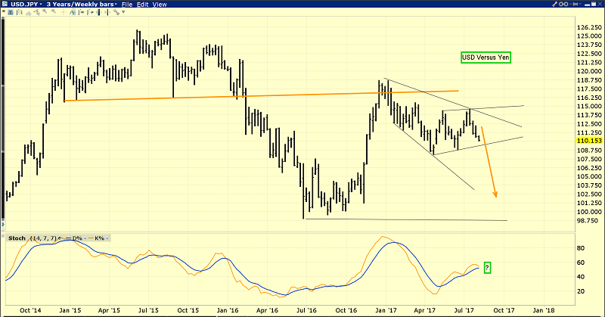The image size is (605, 317).
Task: Open the Edit menu
Action: (x=141, y=5)
